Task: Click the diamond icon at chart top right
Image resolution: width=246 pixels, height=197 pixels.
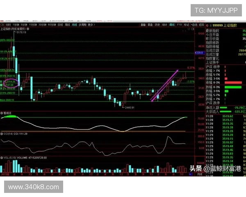Action: [189, 29]
